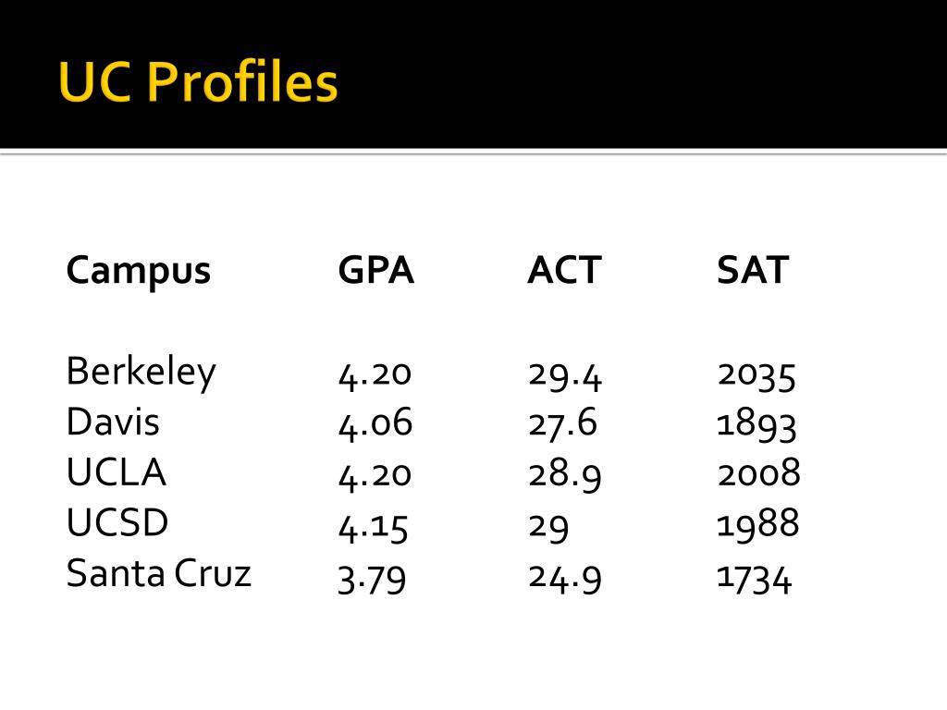Click Davis SAT score 1893
Viewport: 947px width, 710px height.
756,425
